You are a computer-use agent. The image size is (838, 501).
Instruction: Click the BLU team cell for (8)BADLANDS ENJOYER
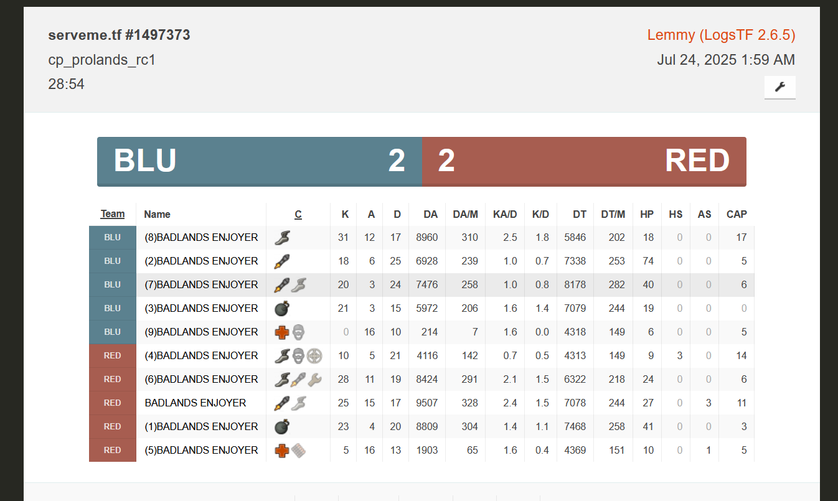pos(113,237)
